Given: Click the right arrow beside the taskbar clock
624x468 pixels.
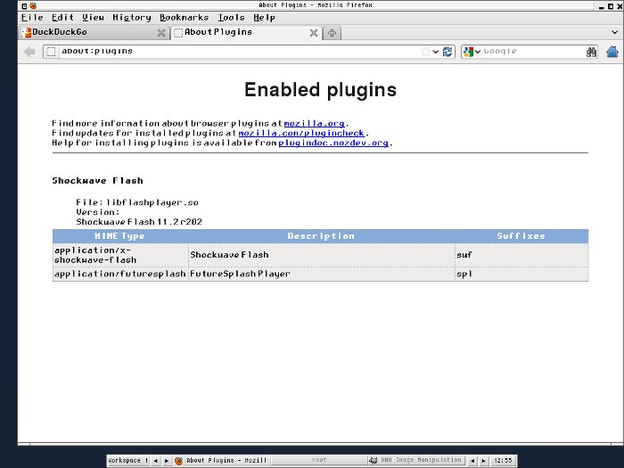Looking at the screenshot, I should click(x=483, y=461).
